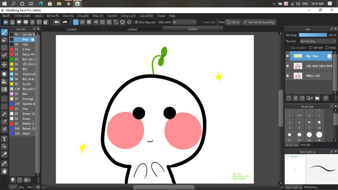Open Windows Start menu
Image resolution: width=338 pixels, height=190 pixels.
(x=4, y=4)
